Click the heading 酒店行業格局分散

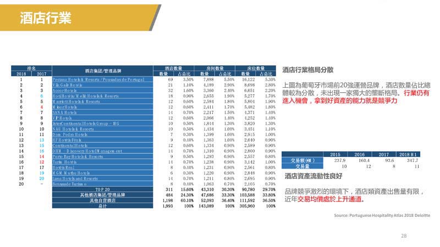pos(308,70)
